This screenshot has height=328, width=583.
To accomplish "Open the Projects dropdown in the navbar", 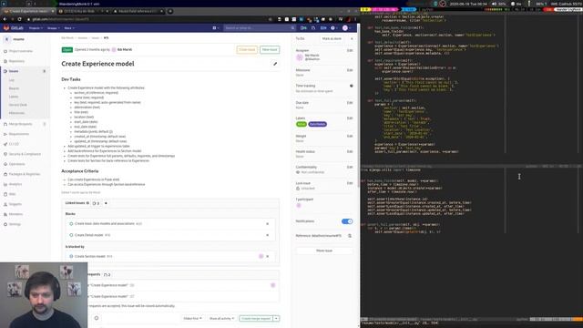I will coord(36,28).
